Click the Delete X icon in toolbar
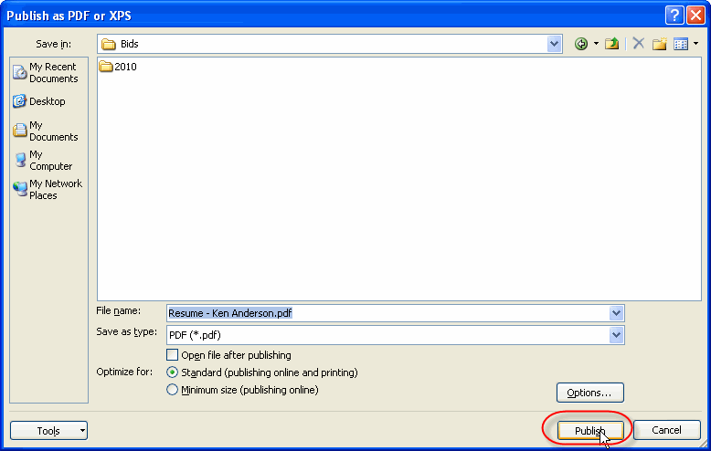Screen dimensions: 711x451 tap(638, 44)
